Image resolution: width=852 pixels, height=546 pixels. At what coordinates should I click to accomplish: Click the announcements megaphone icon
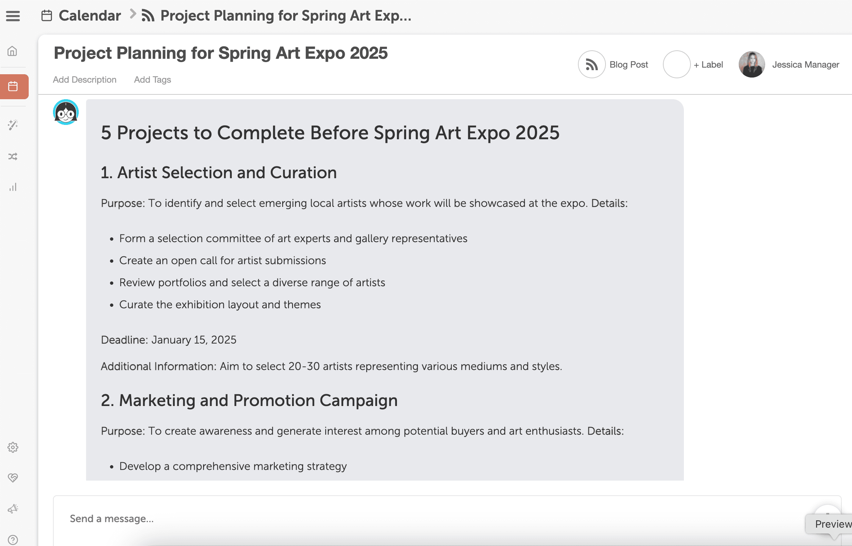(13, 509)
